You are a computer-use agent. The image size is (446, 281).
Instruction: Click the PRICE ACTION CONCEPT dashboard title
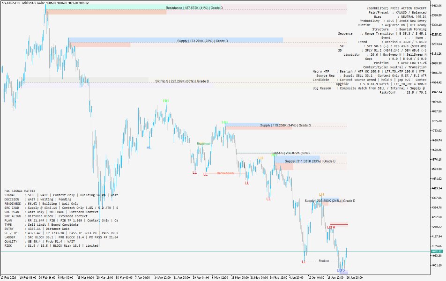coord(408,8)
